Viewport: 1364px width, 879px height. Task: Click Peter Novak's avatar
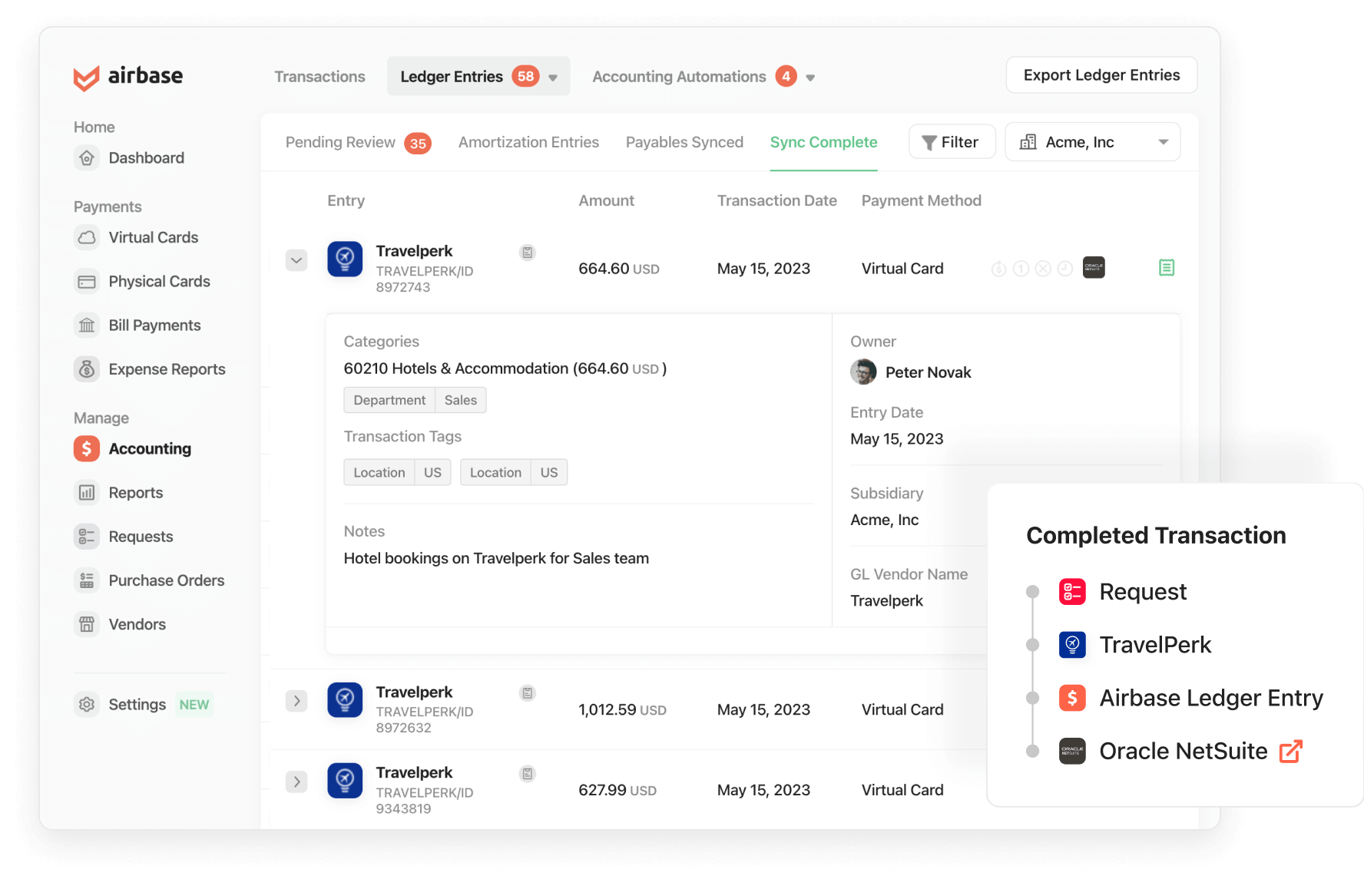point(863,372)
